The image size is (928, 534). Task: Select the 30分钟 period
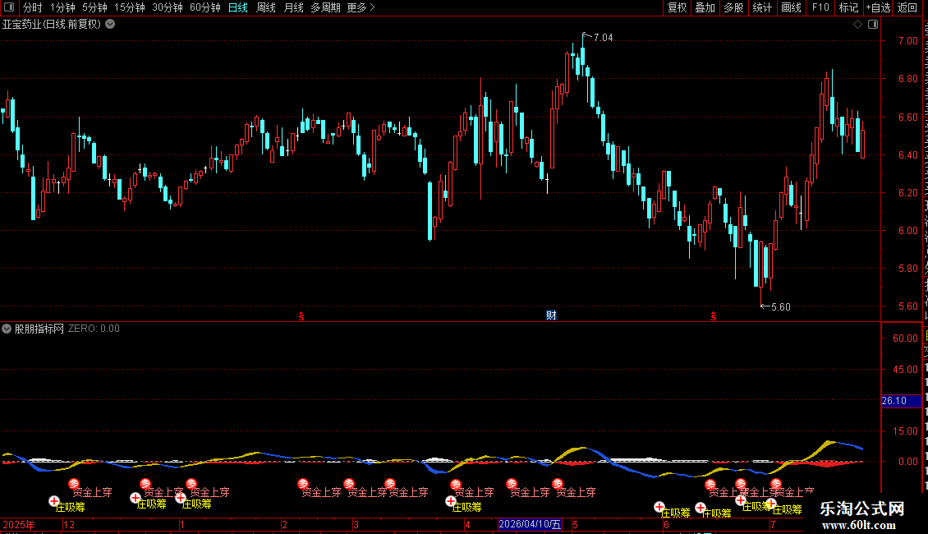click(x=168, y=7)
